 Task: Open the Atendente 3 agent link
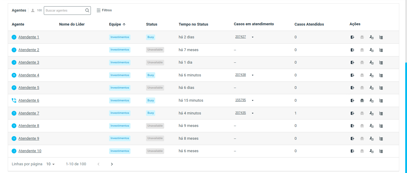[x=29, y=62]
